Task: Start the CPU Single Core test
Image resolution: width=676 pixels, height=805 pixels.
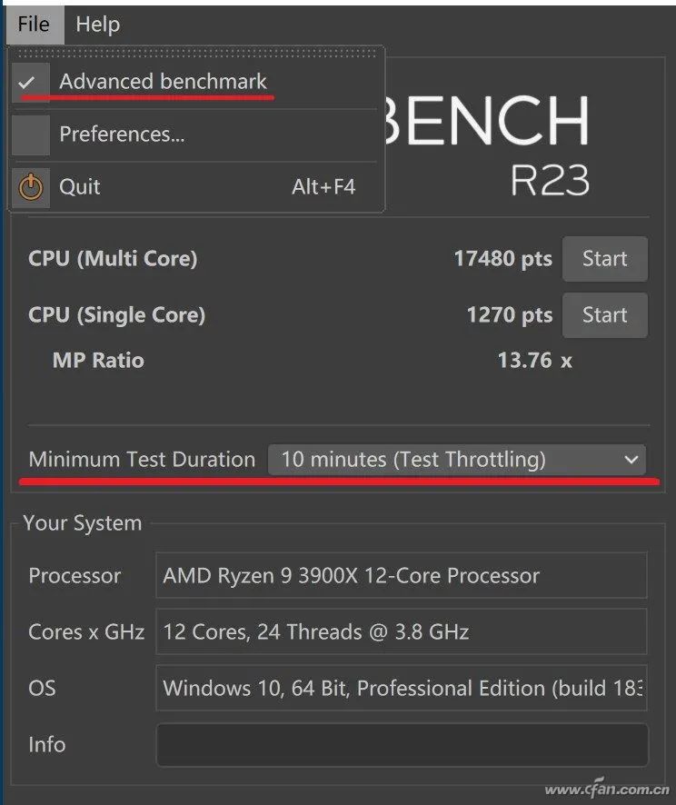Action: [604, 315]
